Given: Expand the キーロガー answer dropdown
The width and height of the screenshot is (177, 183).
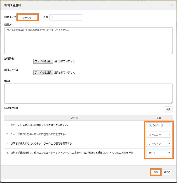Looking at the screenshot, I should [159, 134].
